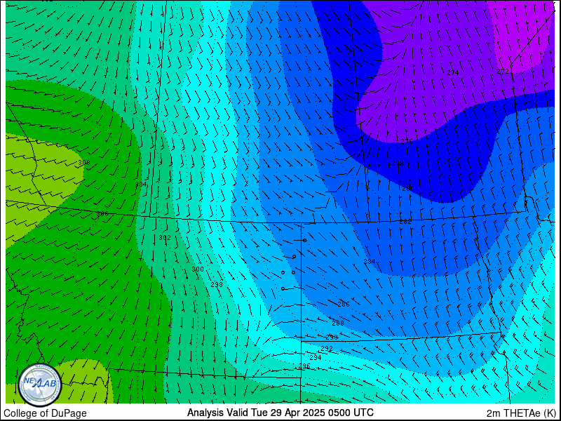561x421 pixels.
Task: Select the 276 contour label
Action: [407, 142]
